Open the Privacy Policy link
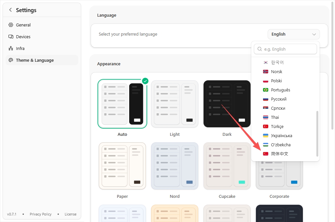Image resolution: width=335 pixels, height=222 pixels. pyautogui.click(x=41, y=214)
